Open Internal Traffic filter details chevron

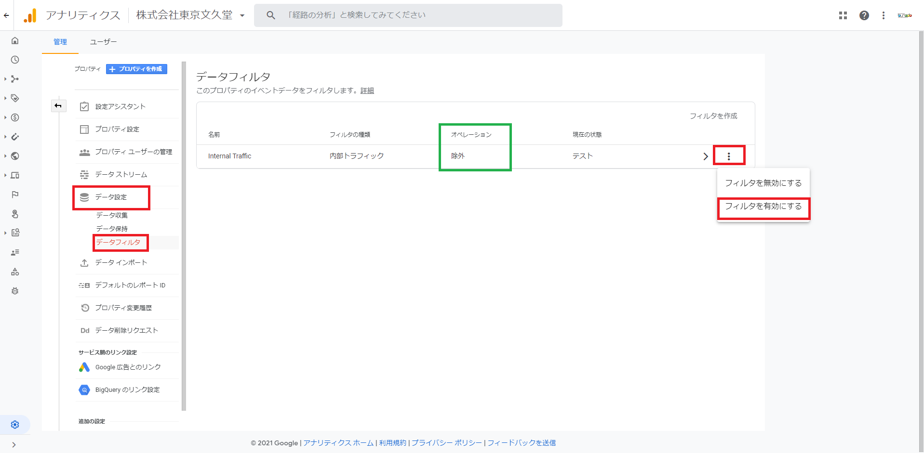(705, 156)
